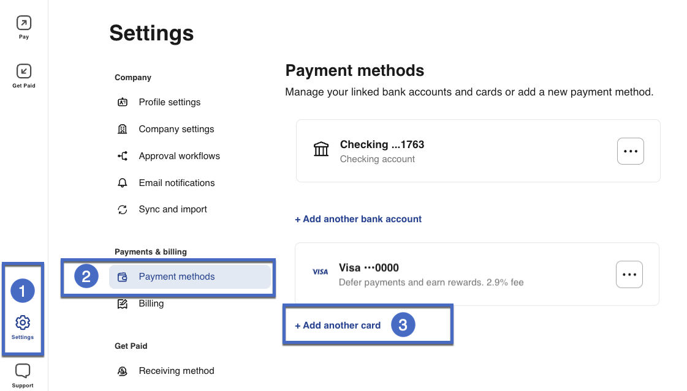Image resolution: width=687 pixels, height=391 pixels.
Task: Click the Billing receipt icon
Action: coord(123,303)
